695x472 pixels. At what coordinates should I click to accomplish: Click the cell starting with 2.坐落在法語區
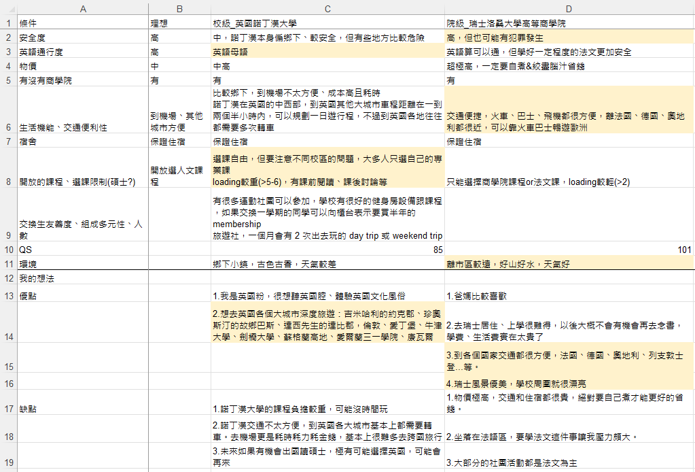click(569, 429)
